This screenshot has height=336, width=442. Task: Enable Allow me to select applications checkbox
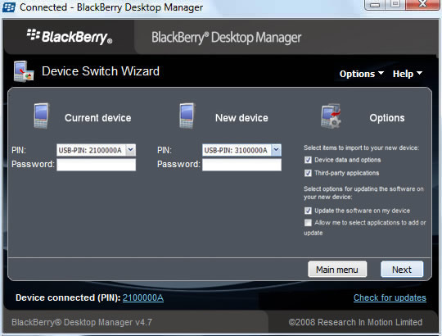(308, 223)
